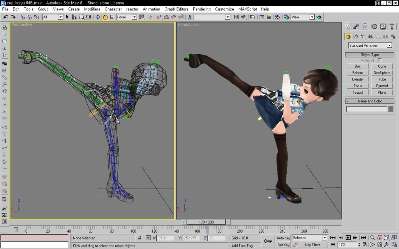Screen dimensions: 399x249
Task: Open the Animation menu
Action: click(151, 9)
